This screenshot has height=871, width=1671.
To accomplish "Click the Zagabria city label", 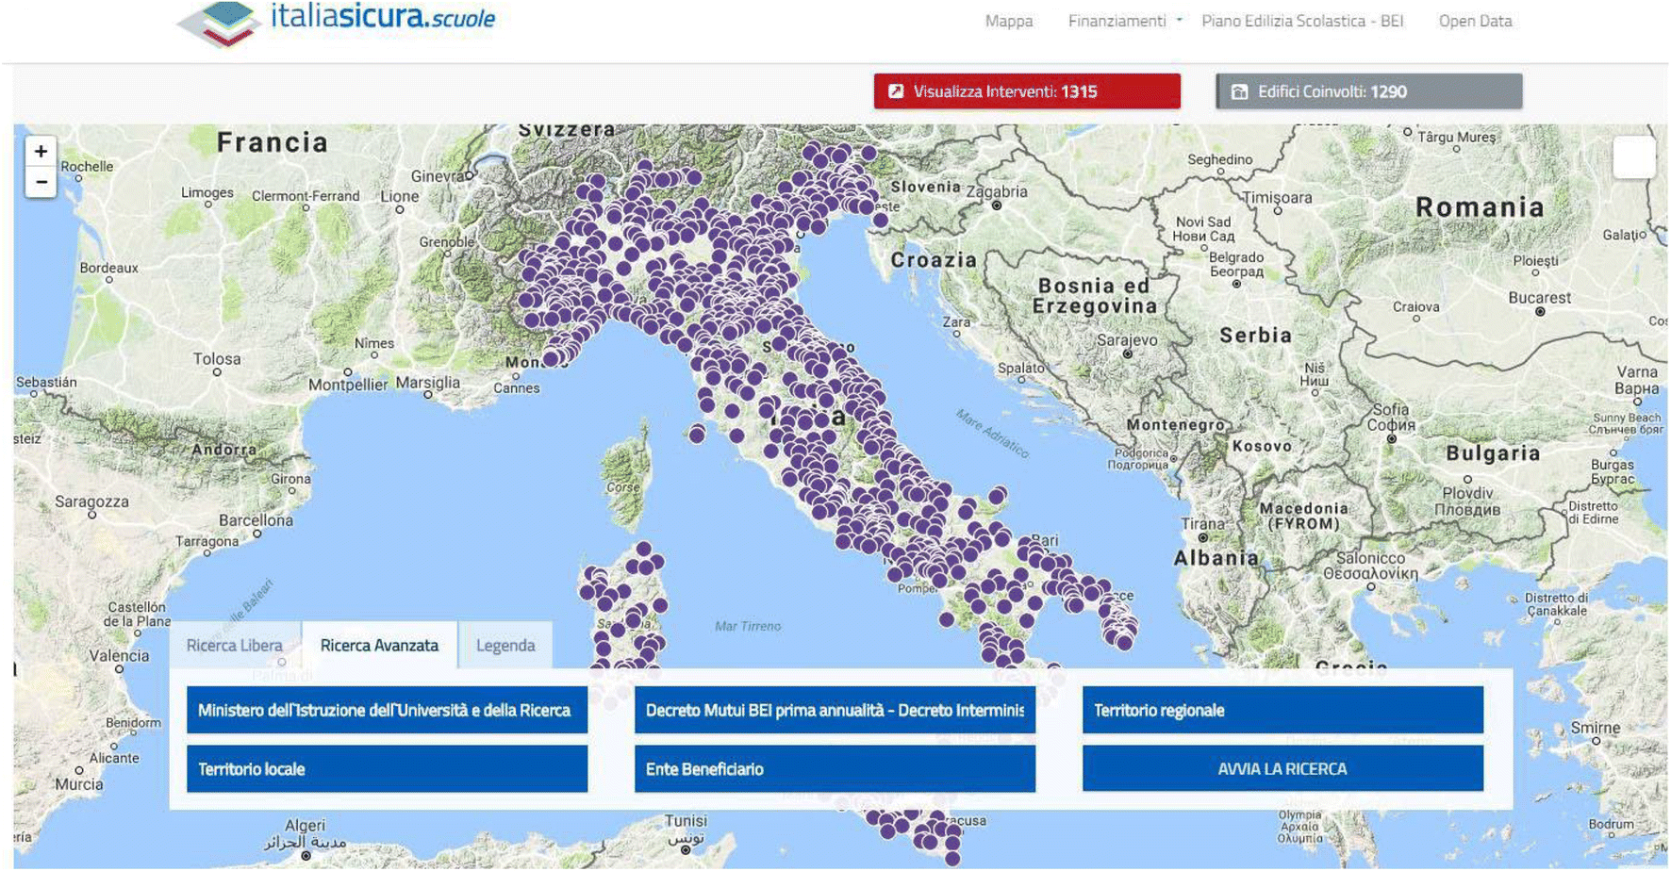I will [x=997, y=191].
